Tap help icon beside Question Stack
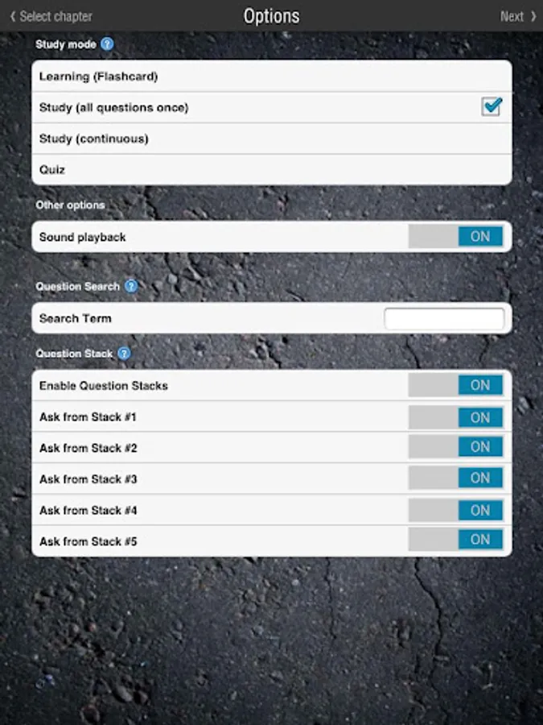543x725 pixels. pyautogui.click(x=125, y=353)
